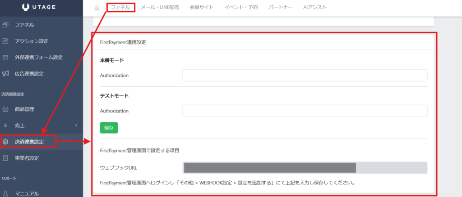The height and width of the screenshot is (197, 462).
Task: Click the アクション設定 checkbox icon in sidebar
Action: pyautogui.click(x=5, y=41)
